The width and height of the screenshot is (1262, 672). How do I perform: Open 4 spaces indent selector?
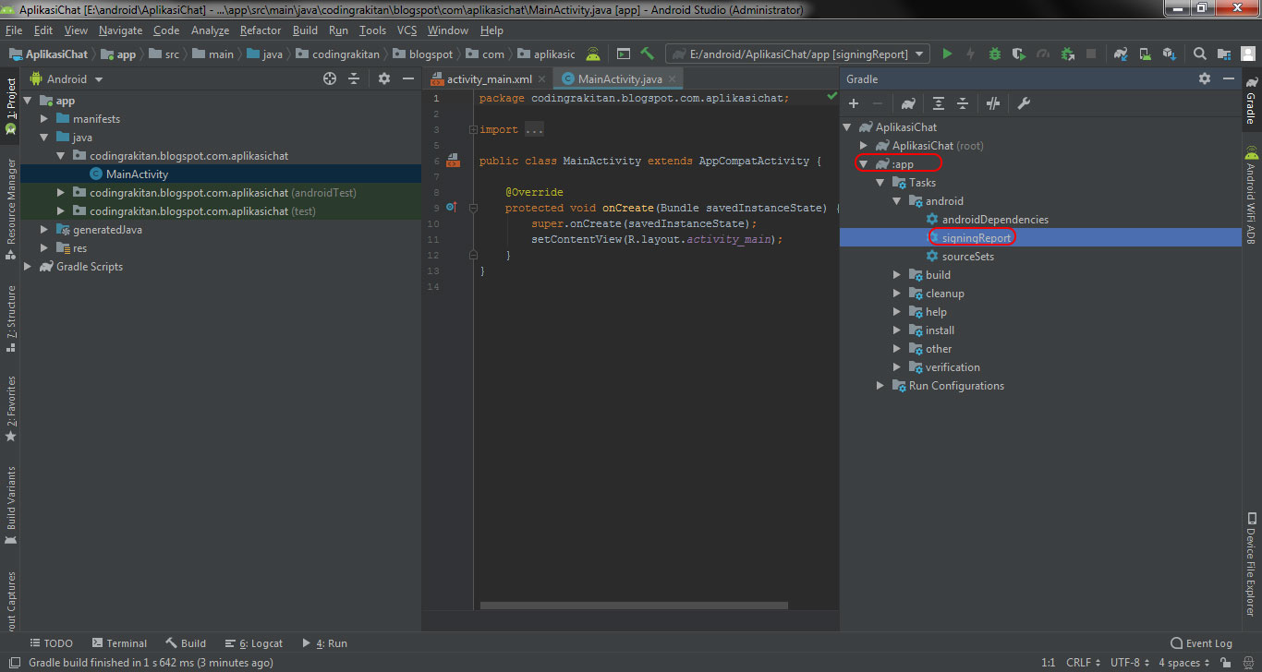click(x=1184, y=663)
